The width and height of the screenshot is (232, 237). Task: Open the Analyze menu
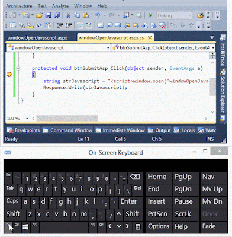pyautogui.click(x=60, y=6)
